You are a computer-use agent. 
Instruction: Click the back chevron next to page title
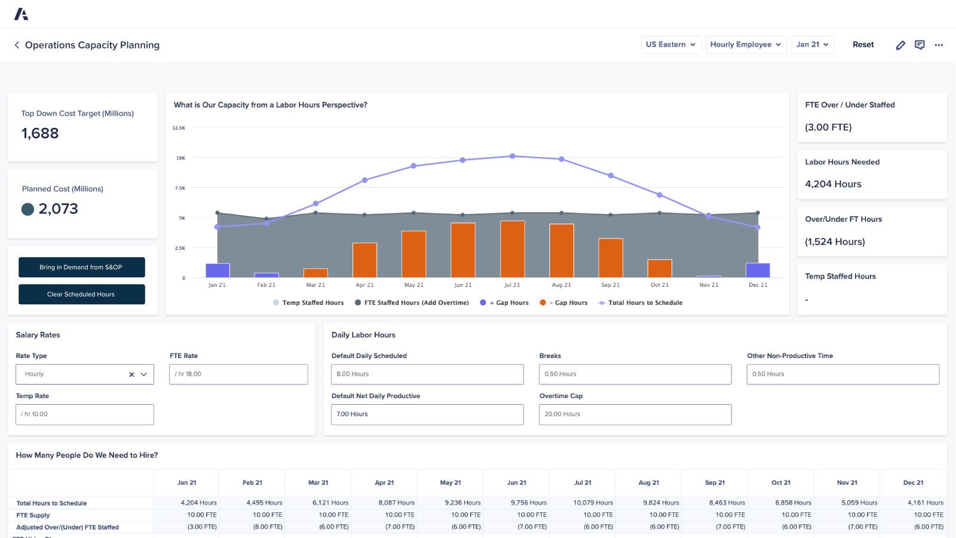(x=16, y=45)
